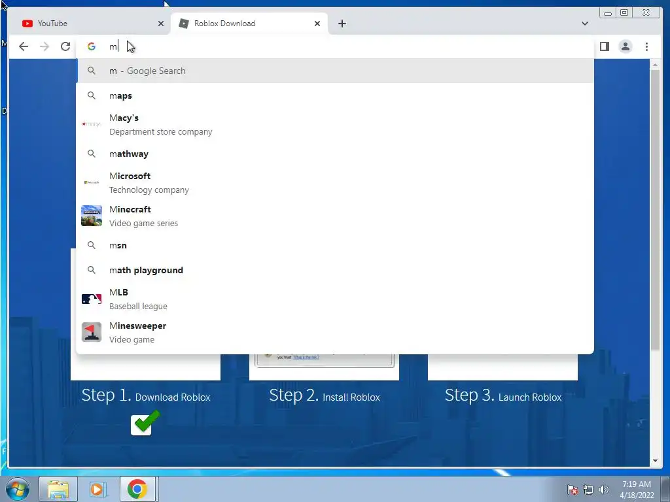Click the green checkmark under Step 1
Image resolution: width=670 pixels, height=502 pixels.
(x=145, y=423)
